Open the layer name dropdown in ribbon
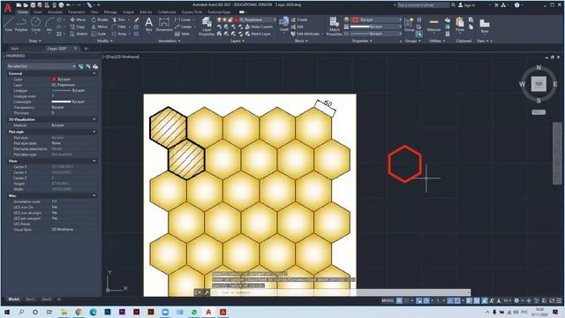 (x=275, y=19)
